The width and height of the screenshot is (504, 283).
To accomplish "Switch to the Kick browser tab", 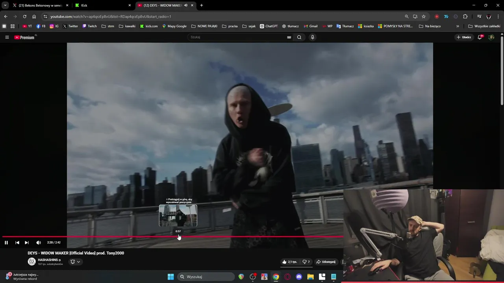I will click(103, 6).
